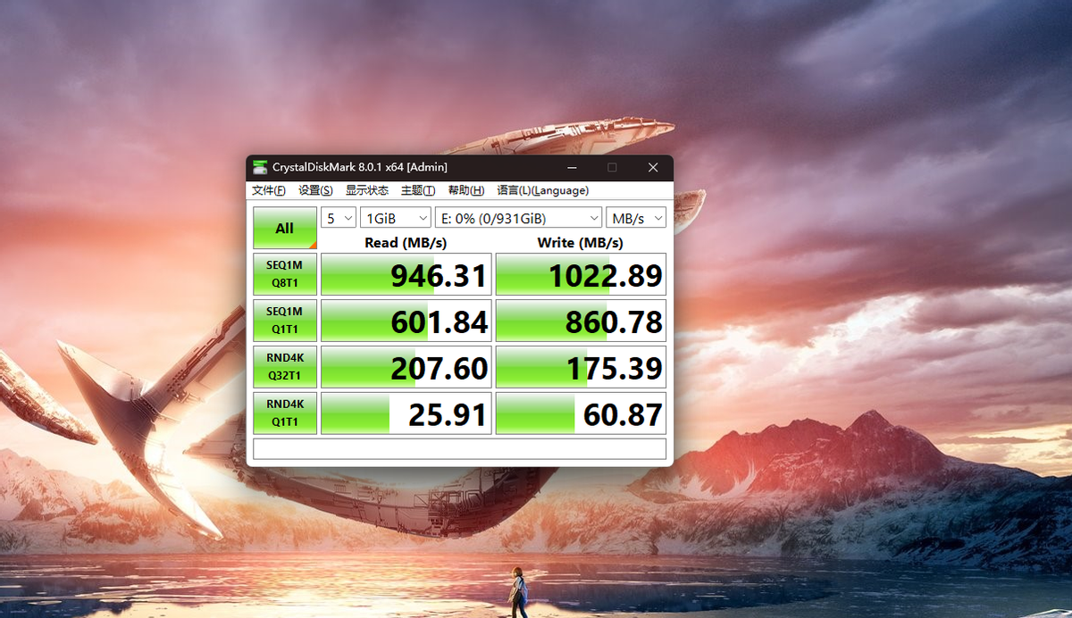
Task: Click the SEQ1M Q8T1 read value 946.31
Action: point(406,274)
